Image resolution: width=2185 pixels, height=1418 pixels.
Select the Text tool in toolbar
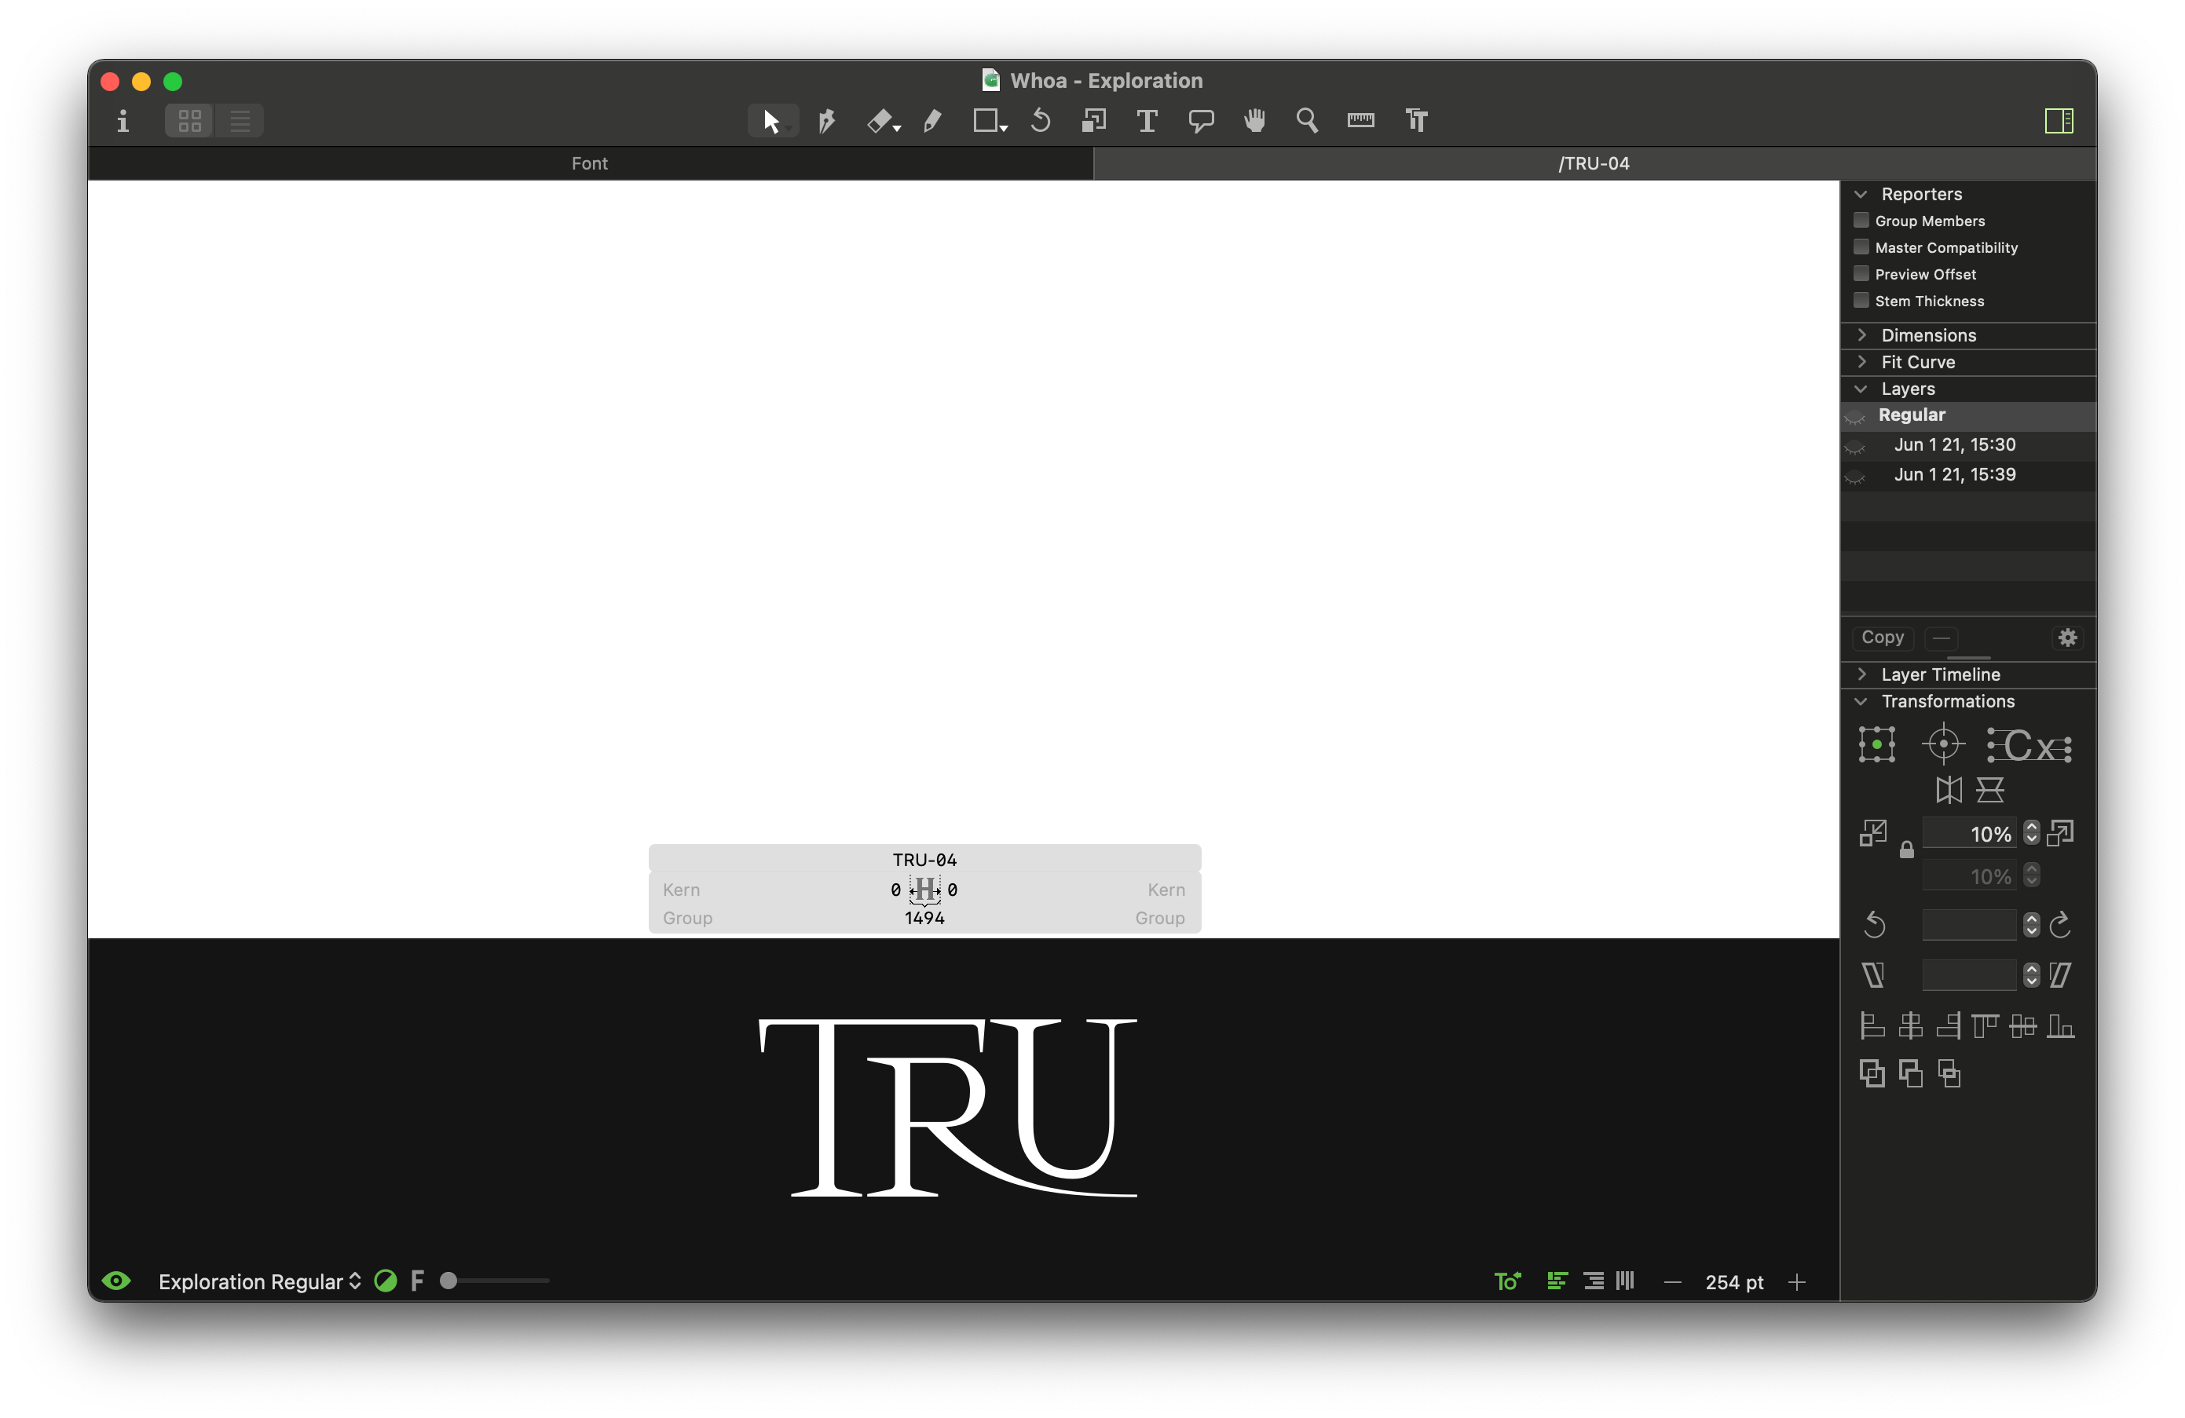tap(1147, 120)
